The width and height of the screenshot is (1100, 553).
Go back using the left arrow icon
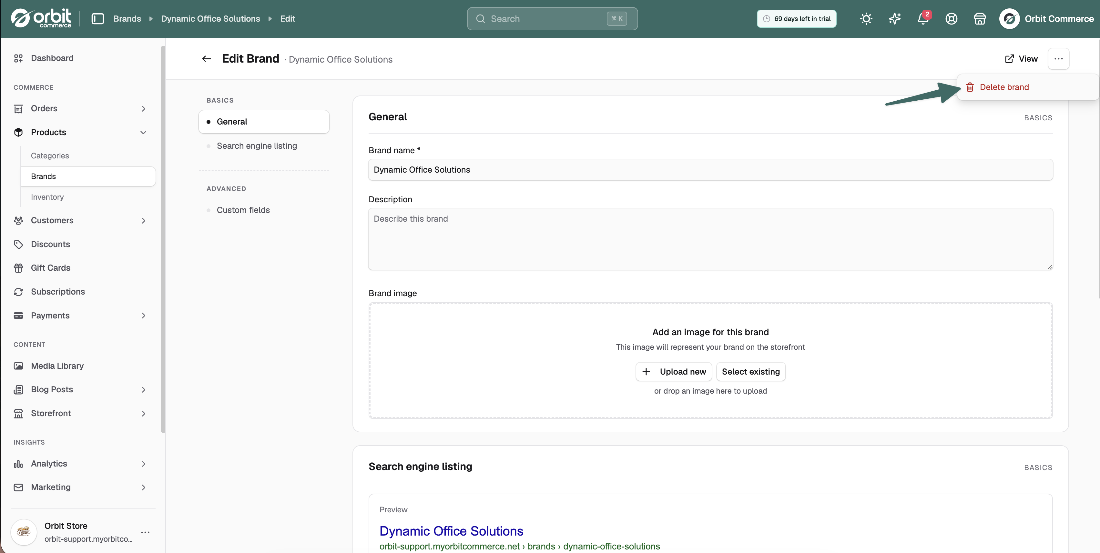pos(207,59)
